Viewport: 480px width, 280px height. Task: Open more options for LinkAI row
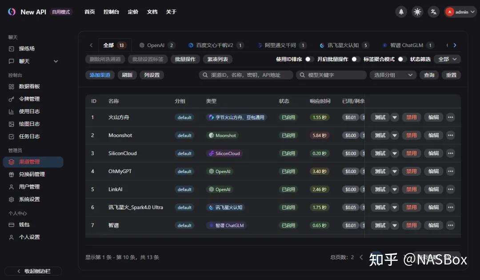click(x=450, y=189)
